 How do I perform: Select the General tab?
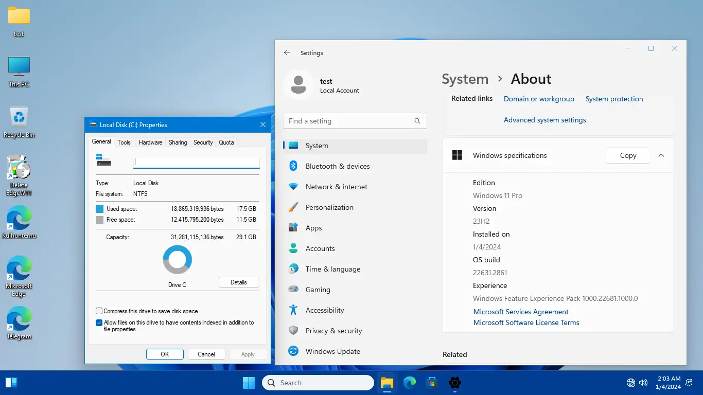click(101, 141)
